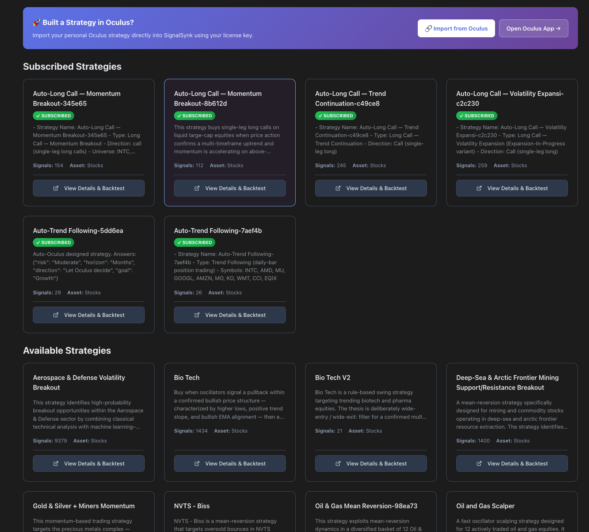This screenshot has width=589, height=532.
Task: Select Auto-Long Call Volatility Expansi-c2c230 title
Action: tap(510, 99)
